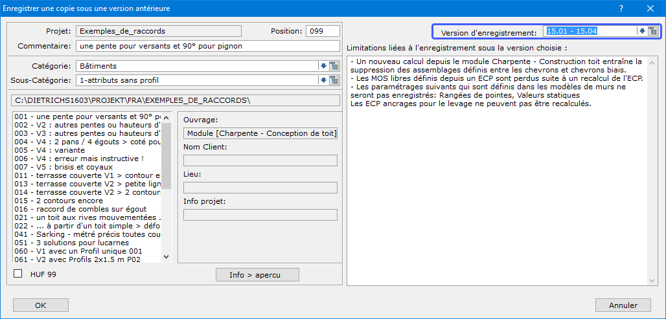Image resolution: width=666 pixels, height=319 pixels.
Task: Expand the Sous-Catégorie dropdown arrow
Action: (x=323, y=80)
